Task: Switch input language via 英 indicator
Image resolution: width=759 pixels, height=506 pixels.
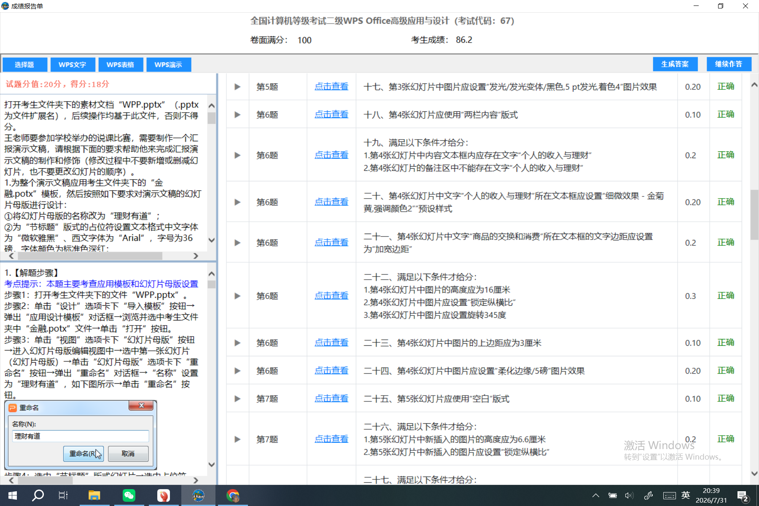Action: (x=686, y=495)
